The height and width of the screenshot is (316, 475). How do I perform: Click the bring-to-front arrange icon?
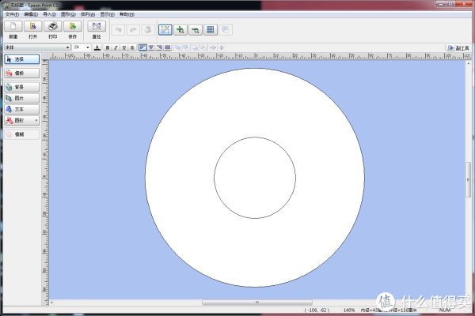coord(178,47)
